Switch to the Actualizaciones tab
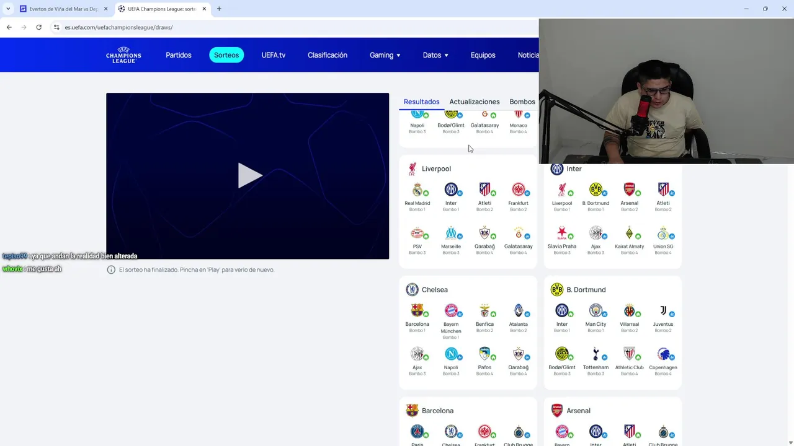The width and height of the screenshot is (794, 446). tap(475, 102)
